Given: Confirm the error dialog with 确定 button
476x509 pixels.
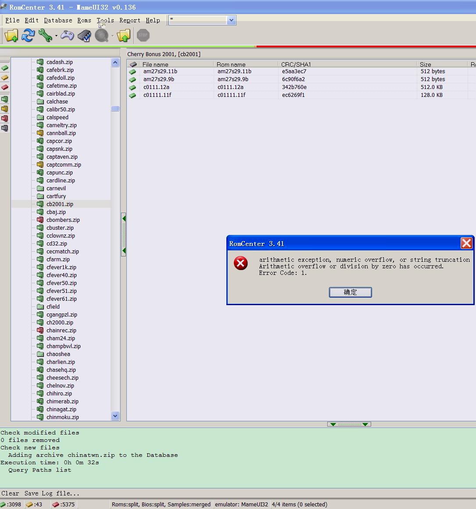Looking at the screenshot, I should pyautogui.click(x=350, y=292).
